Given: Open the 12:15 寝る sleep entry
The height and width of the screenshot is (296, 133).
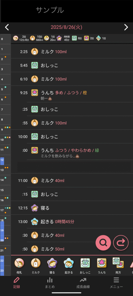Looking at the screenshot, I should click(x=72, y=208).
